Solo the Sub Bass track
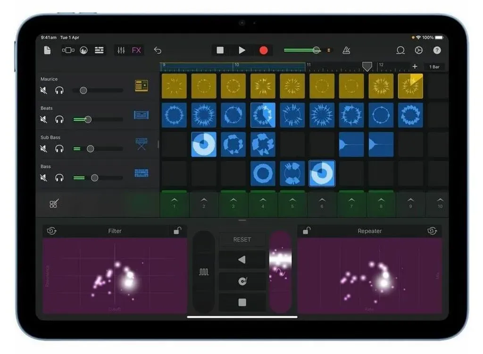Viewport: 483px width, 354px height. coord(59,148)
